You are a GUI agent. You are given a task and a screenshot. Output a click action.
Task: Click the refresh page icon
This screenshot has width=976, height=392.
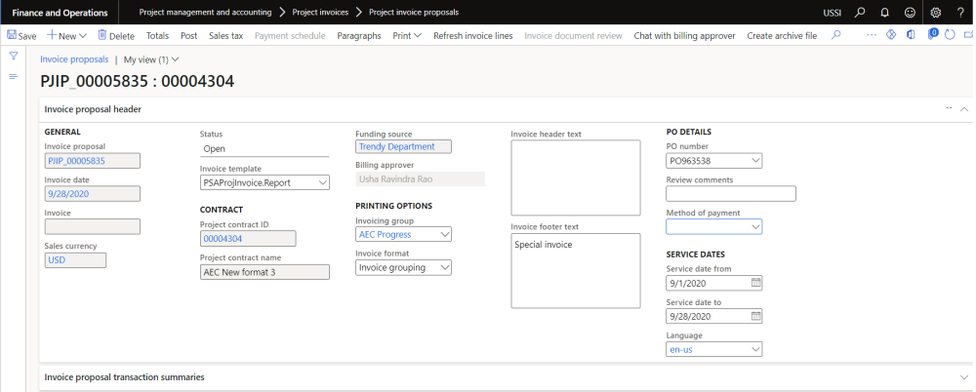click(949, 35)
